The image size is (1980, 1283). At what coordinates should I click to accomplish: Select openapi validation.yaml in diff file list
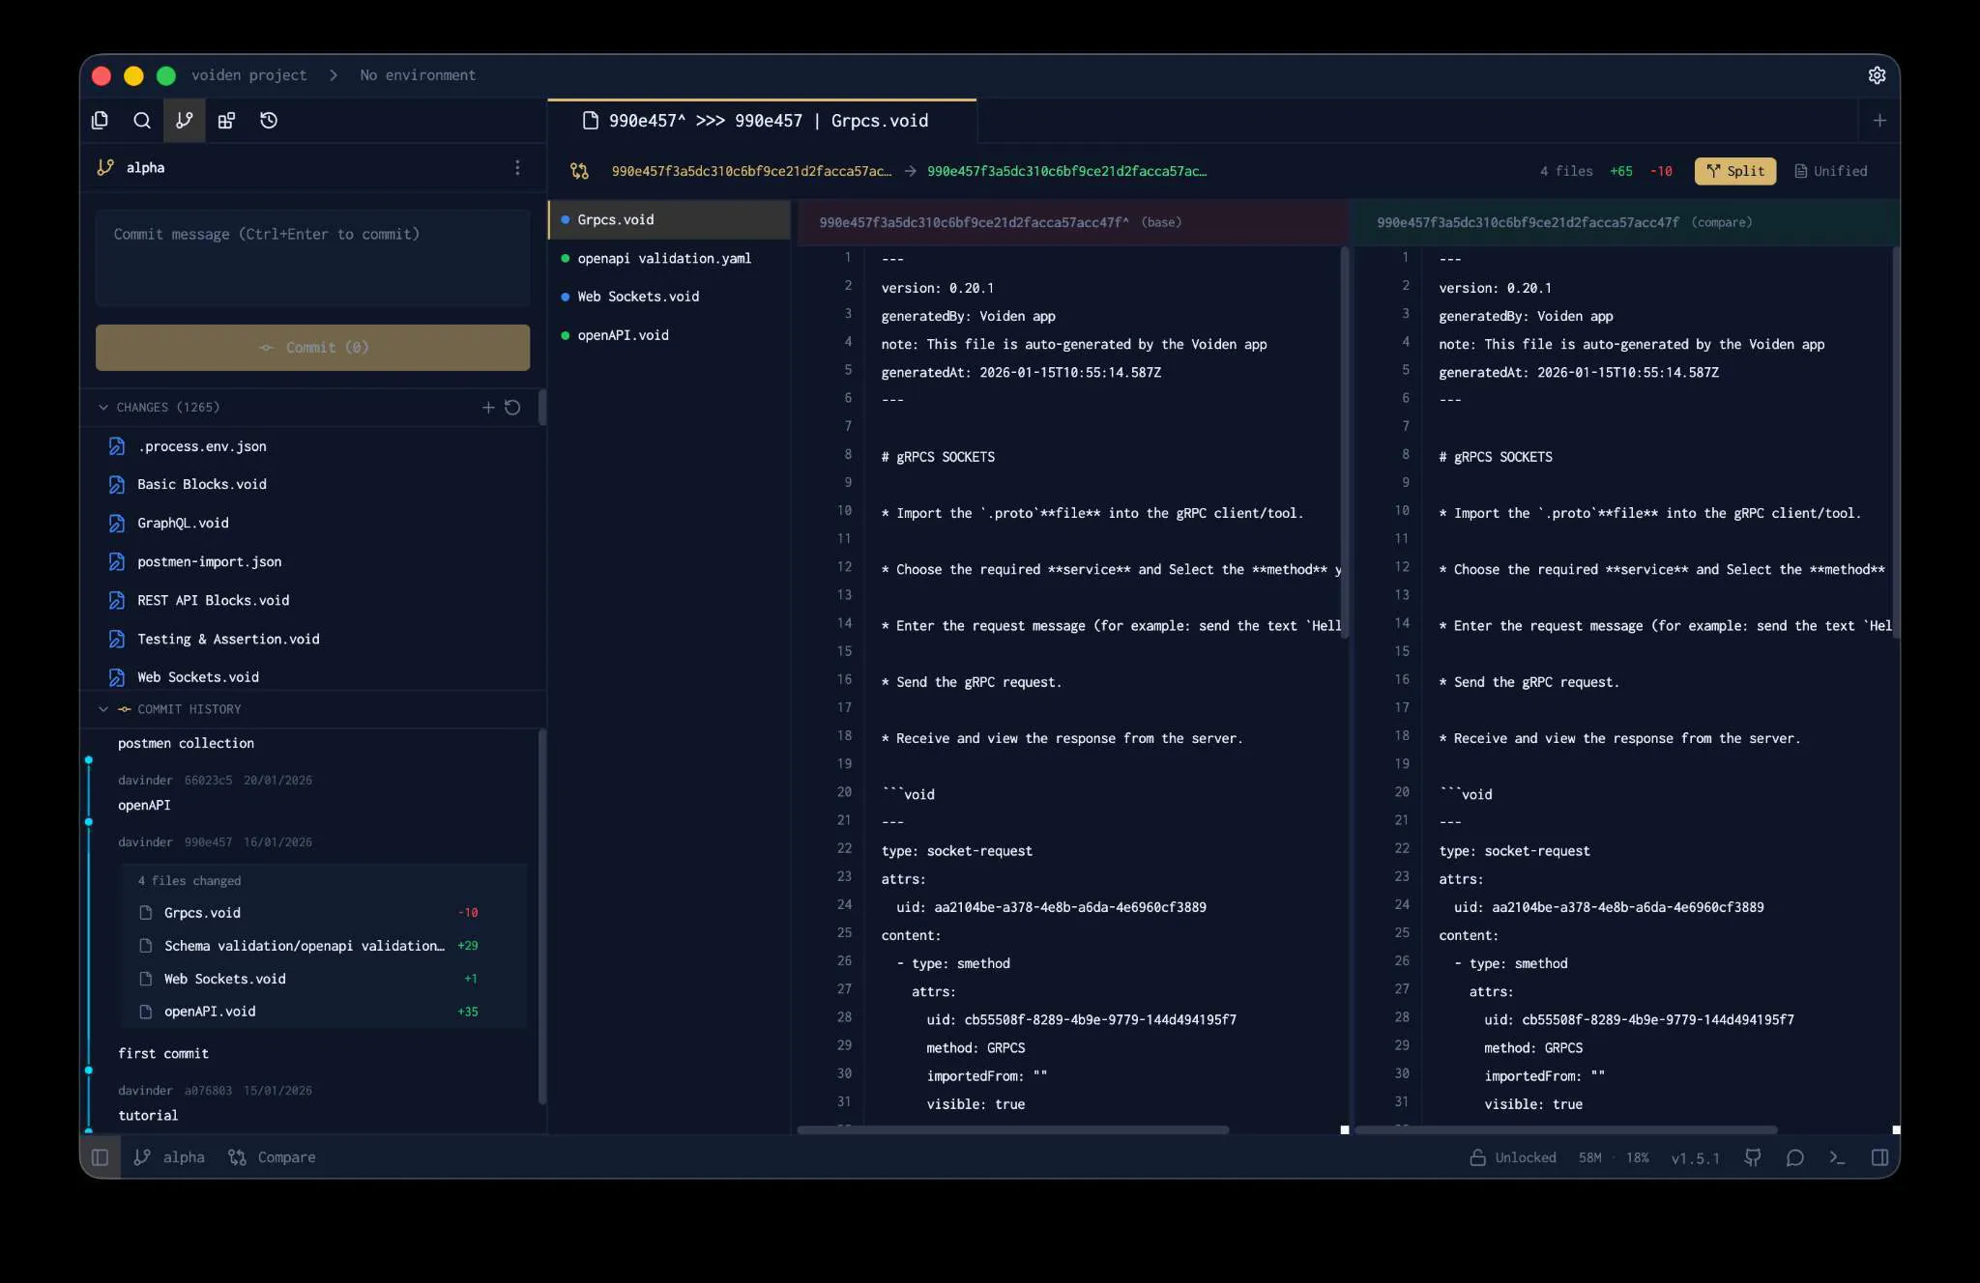pyautogui.click(x=669, y=259)
